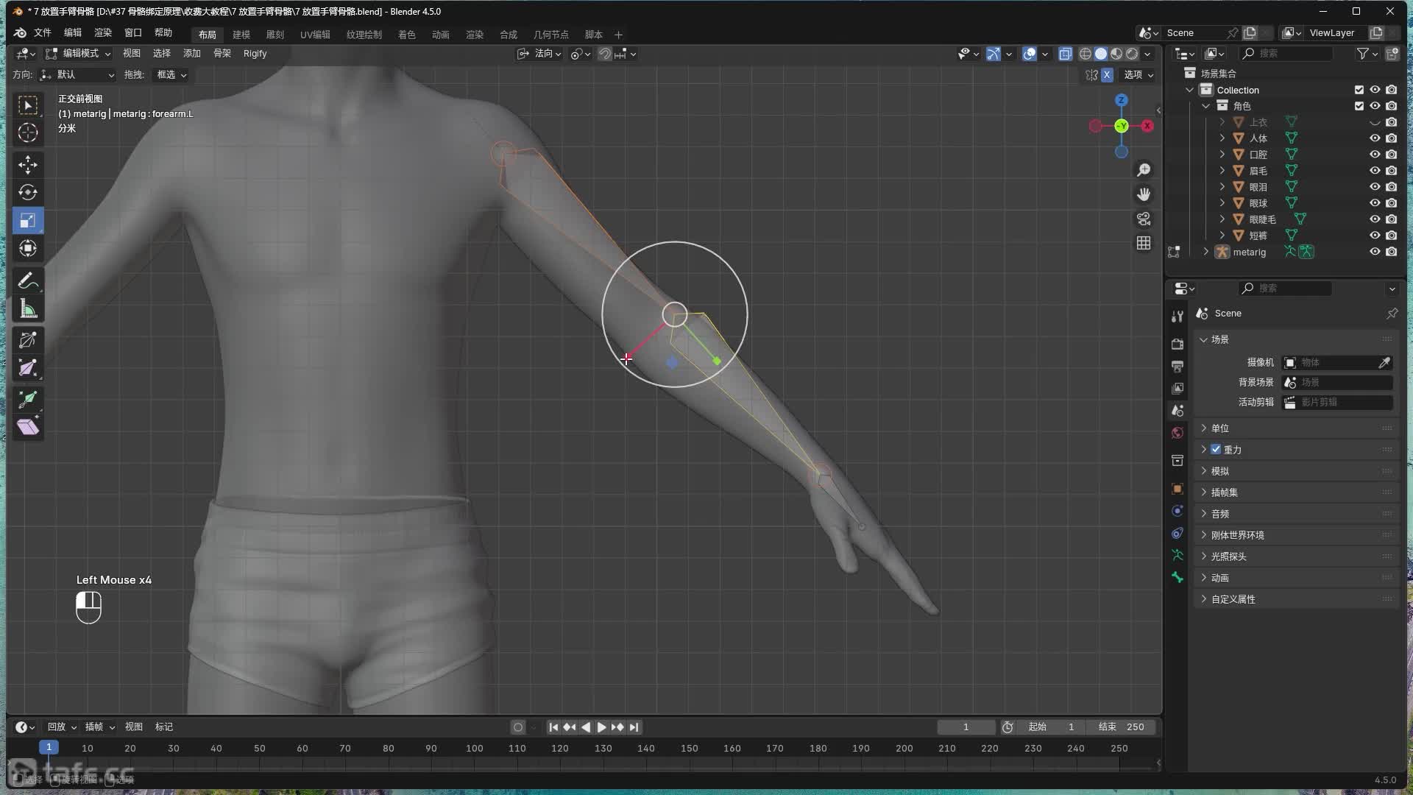Image resolution: width=1413 pixels, height=795 pixels.
Task: Click the Cursor tool icon
Action: (x=28, y=133)
